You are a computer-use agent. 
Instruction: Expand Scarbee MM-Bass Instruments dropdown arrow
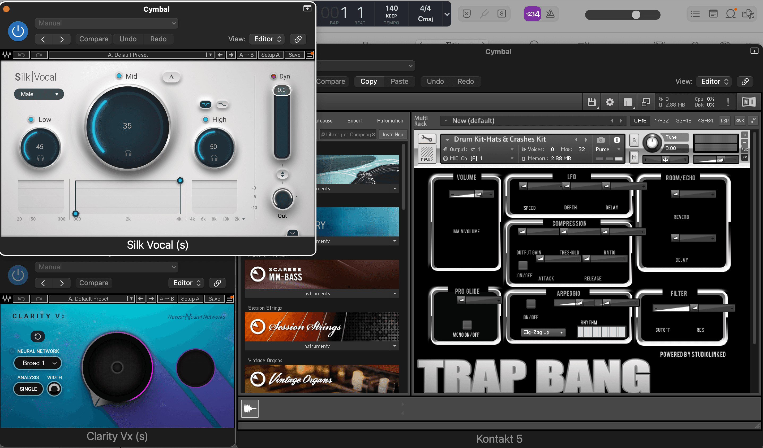pos(395,293)
